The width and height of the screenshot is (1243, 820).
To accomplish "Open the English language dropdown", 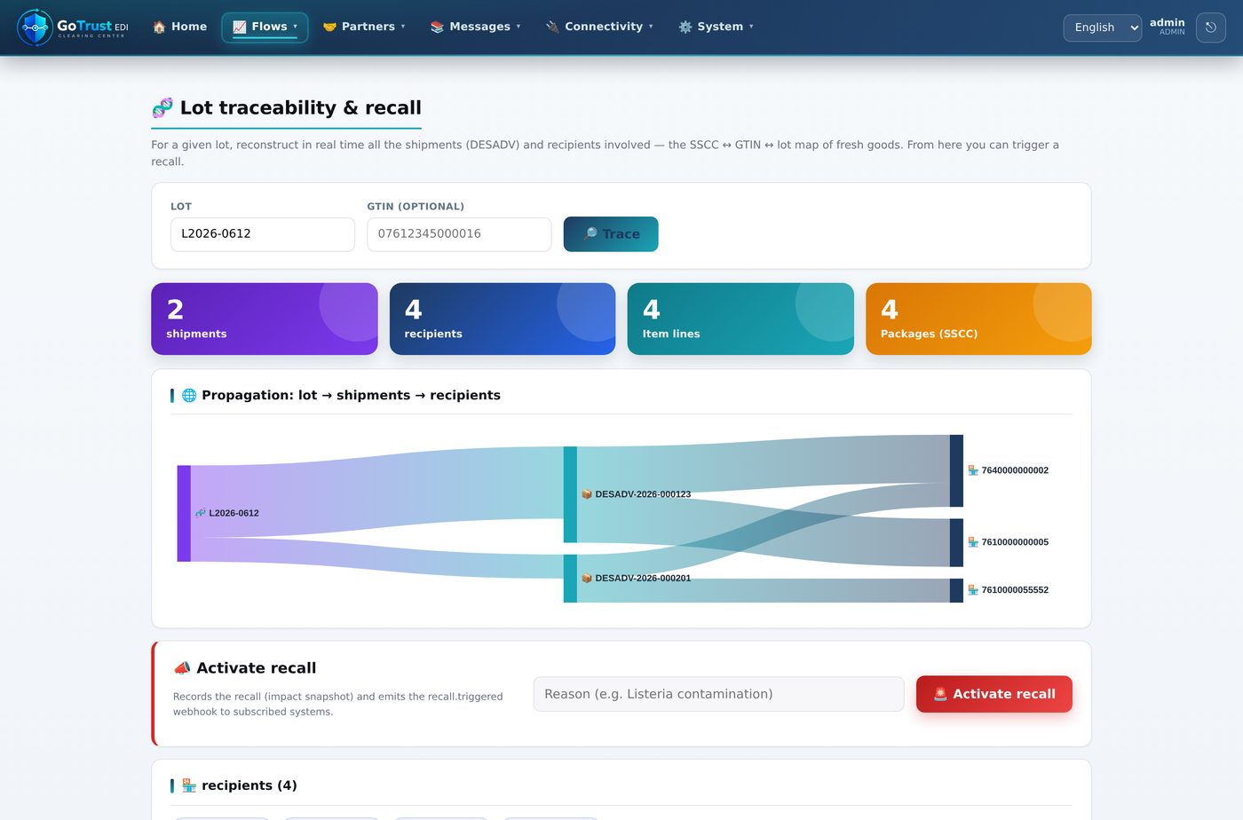I will pyautogui.click(x=1103, y=28).
